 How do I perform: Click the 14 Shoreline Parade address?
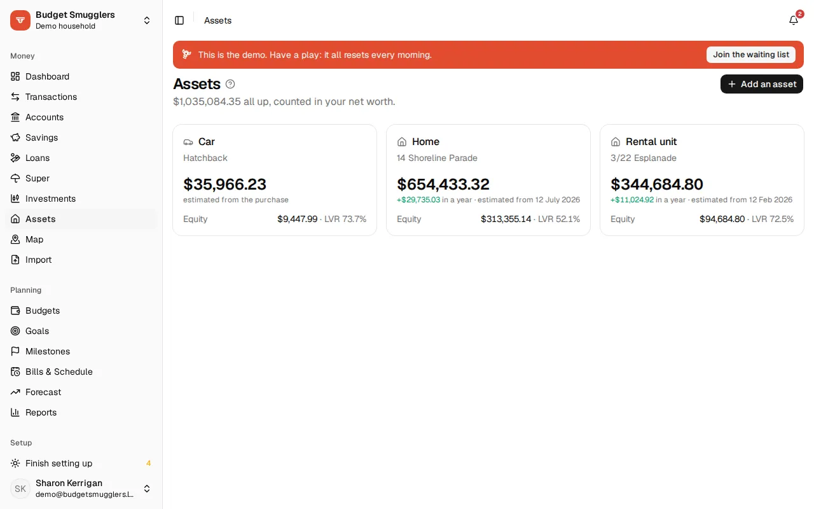(437, 158)
